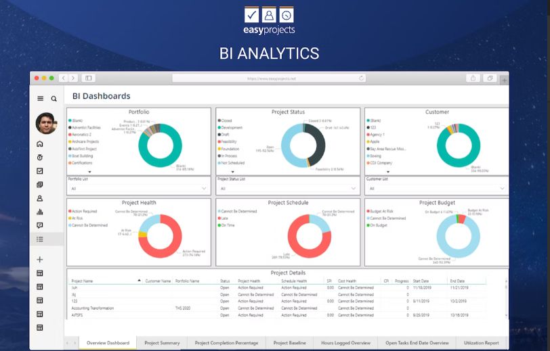Open reports via the bar chart icon

40,212
